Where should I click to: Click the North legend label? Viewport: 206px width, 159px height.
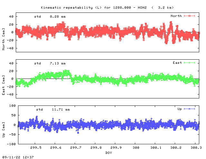pyautogui.click(x=176, y=16)
